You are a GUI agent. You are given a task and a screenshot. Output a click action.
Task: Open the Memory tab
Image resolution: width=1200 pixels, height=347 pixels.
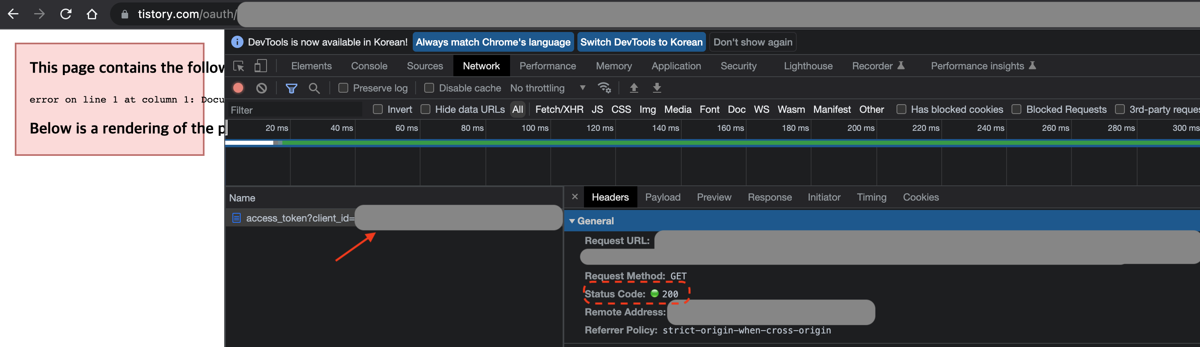click(614, 66)
